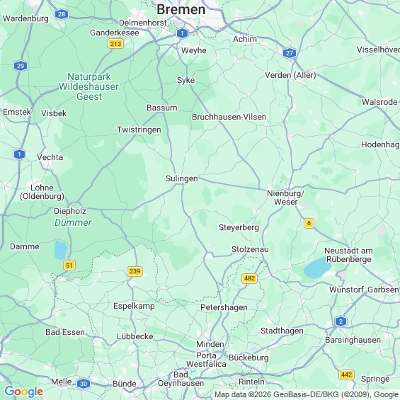Viewport: 400px width, 400px height.
Task: Click the yellow 51 road shield
Action: click(69, 265)
